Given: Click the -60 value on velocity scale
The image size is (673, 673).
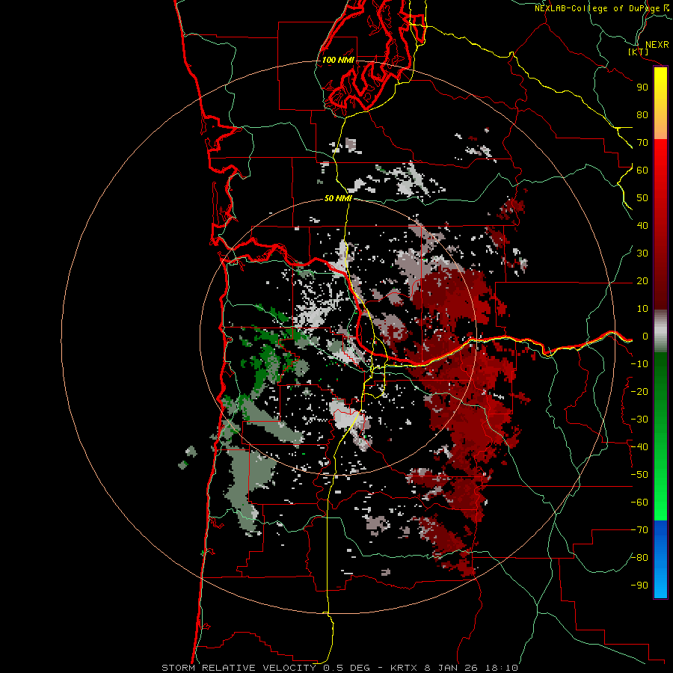Looking at the screenshot, I should (x=639, y=503).
